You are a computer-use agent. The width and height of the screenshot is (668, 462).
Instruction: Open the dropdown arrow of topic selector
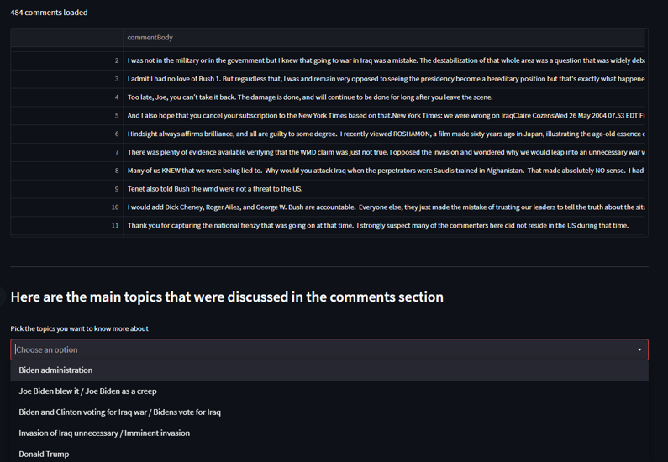coord(639,349)
